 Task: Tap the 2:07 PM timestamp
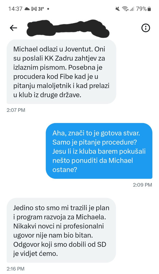[x=16, y=110]
